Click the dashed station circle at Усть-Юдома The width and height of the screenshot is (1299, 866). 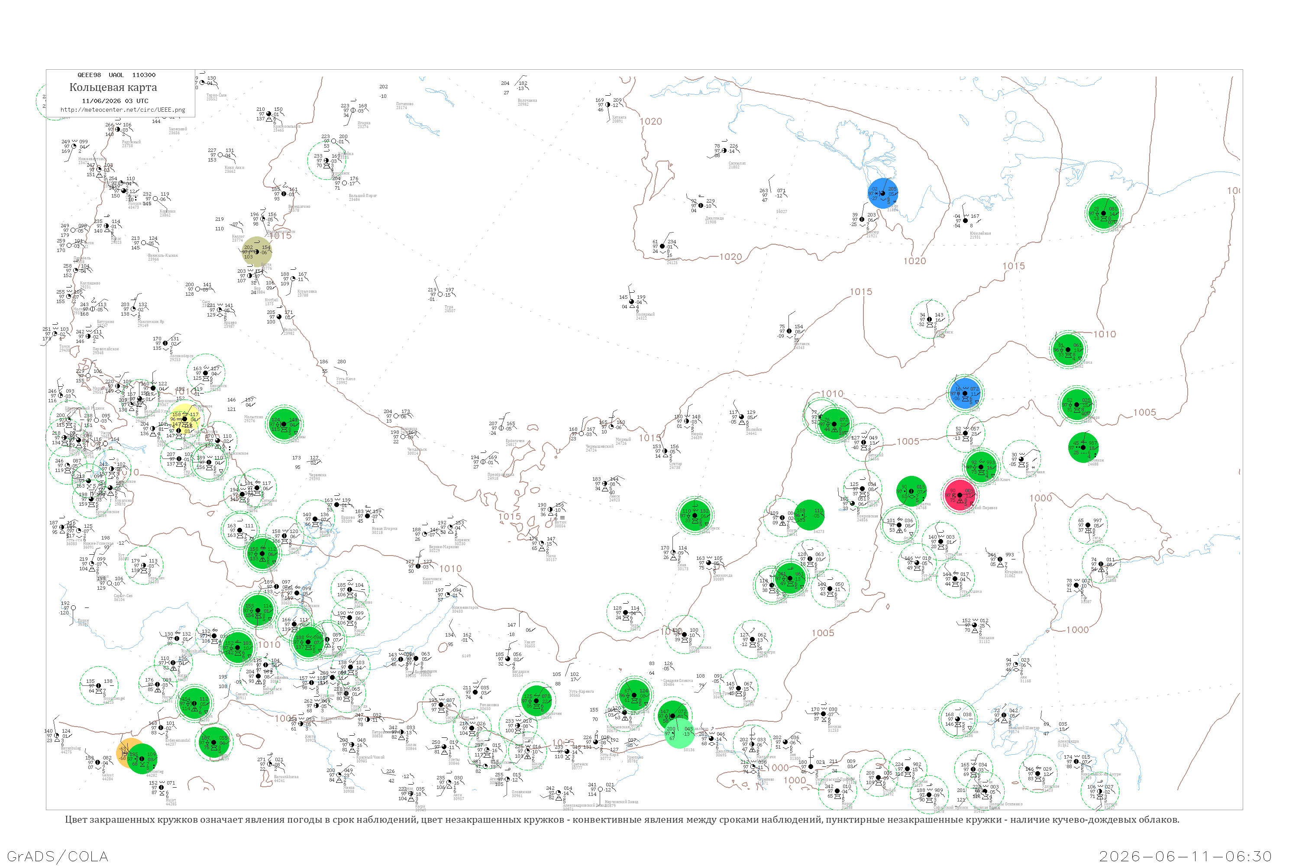click(956, 579)
